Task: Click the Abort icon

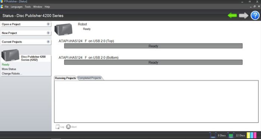Action: coord(68,127)
